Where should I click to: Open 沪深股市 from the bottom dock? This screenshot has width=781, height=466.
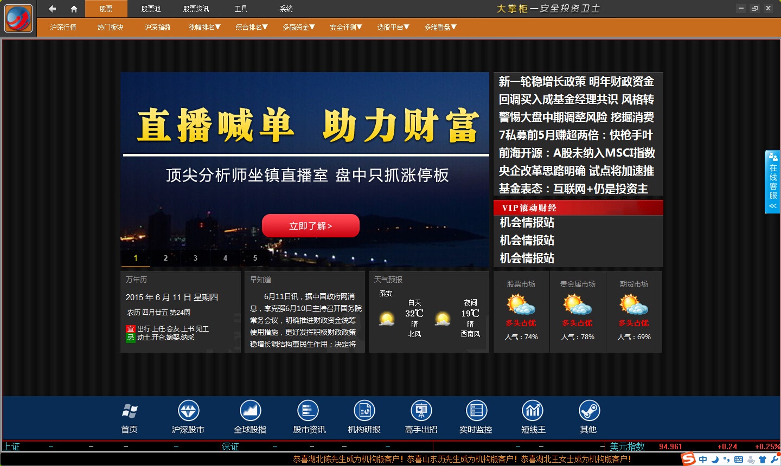tap(188, 411)
